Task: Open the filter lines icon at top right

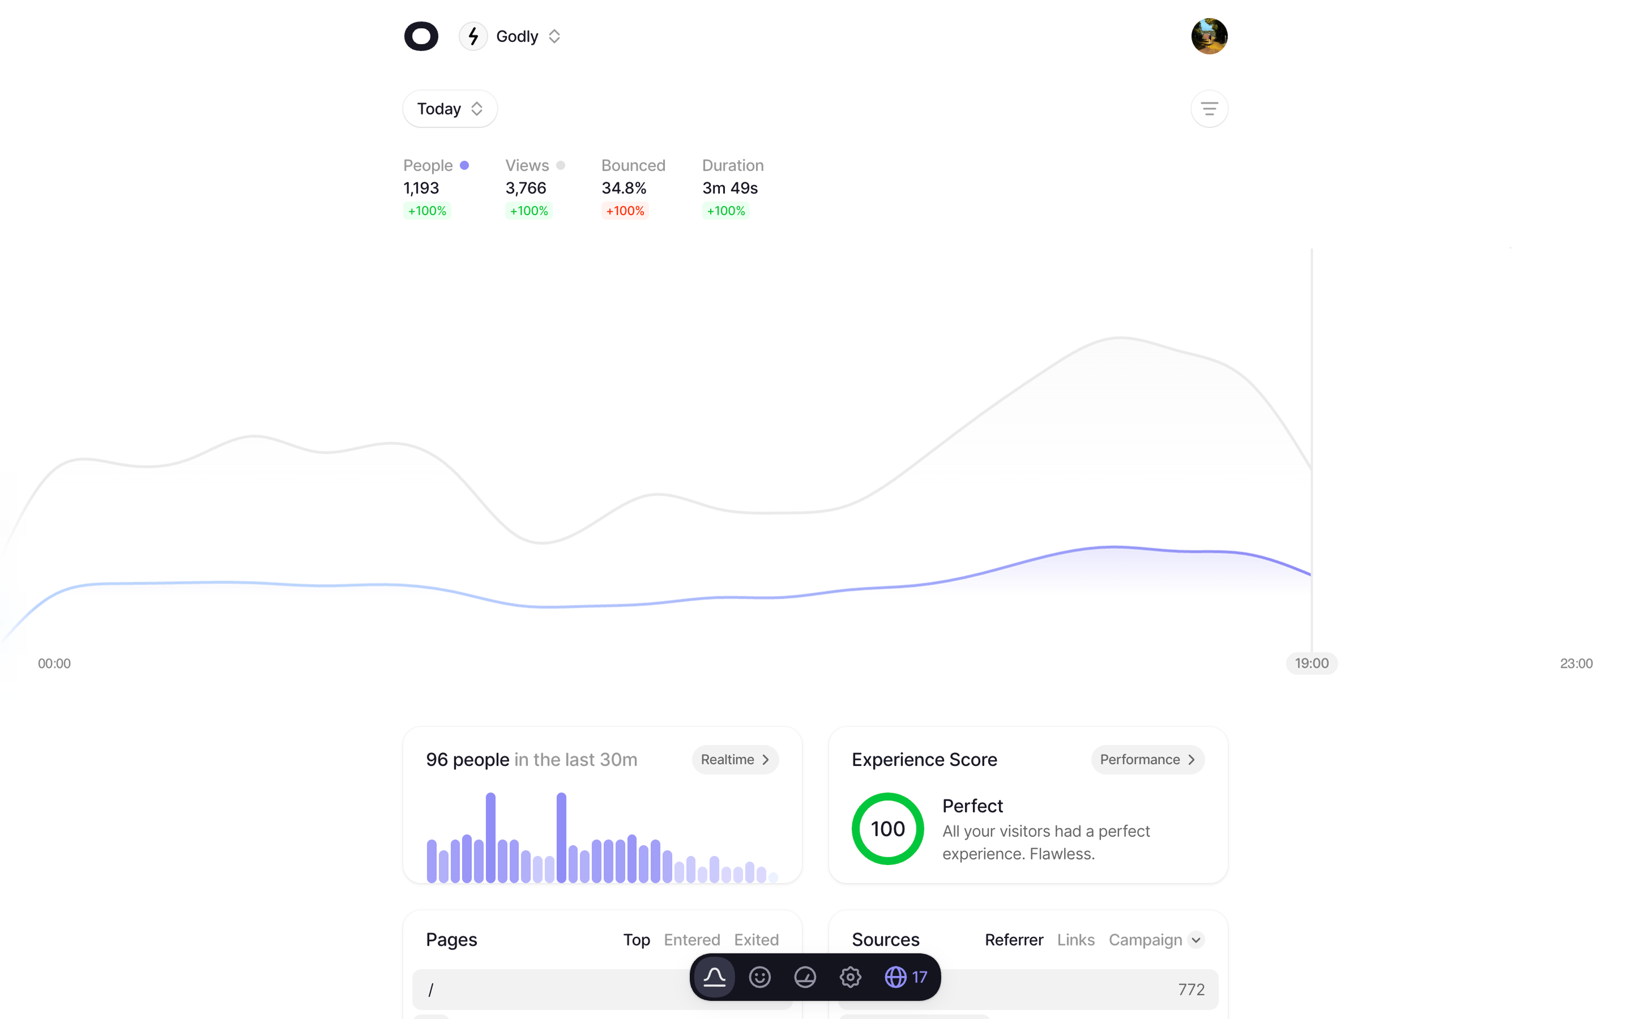Action: coord(1209,109)
